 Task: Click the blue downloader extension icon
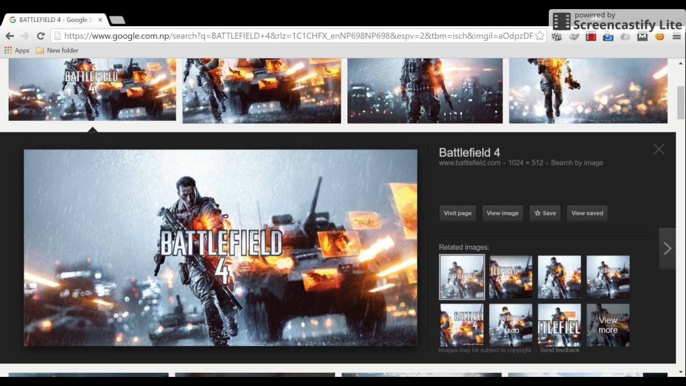(x=608, y=36)
